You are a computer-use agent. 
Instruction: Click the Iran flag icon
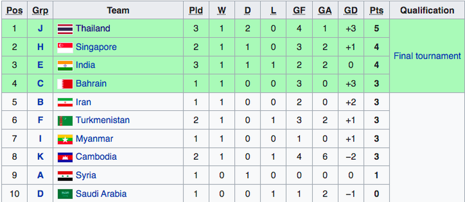65,102
